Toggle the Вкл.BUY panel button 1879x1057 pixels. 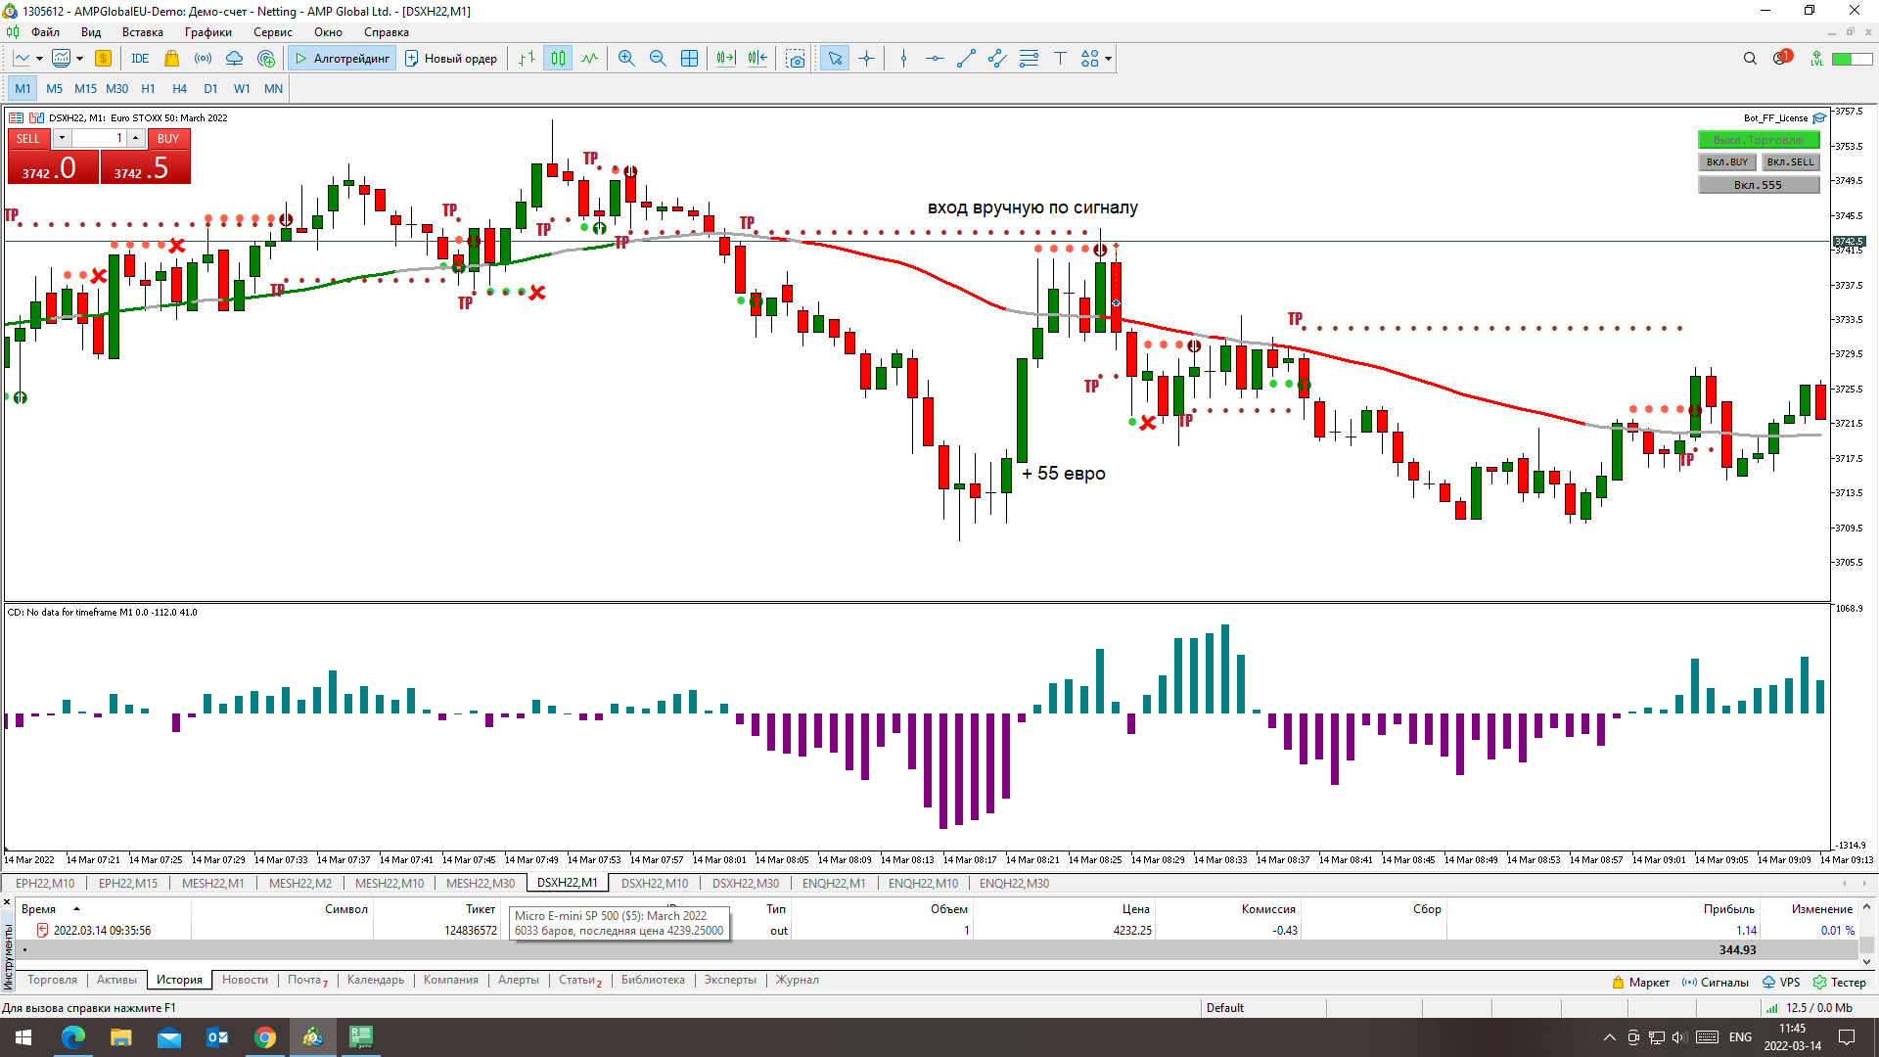point(1726,162)
